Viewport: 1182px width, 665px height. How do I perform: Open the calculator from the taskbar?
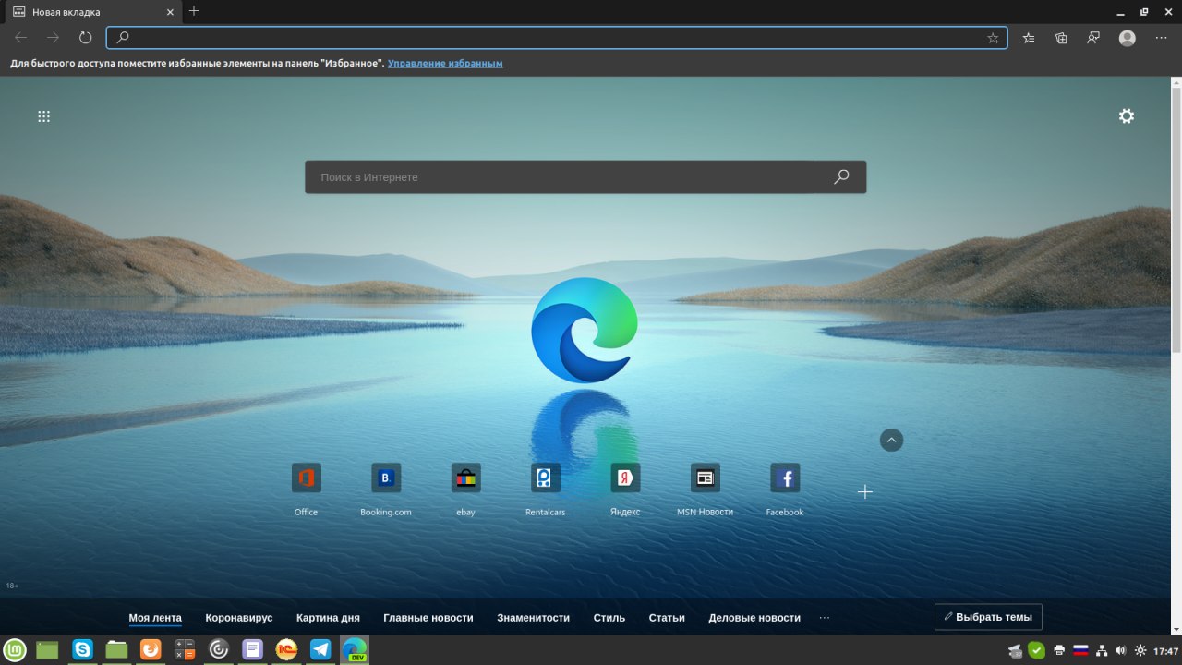point(185,649)
